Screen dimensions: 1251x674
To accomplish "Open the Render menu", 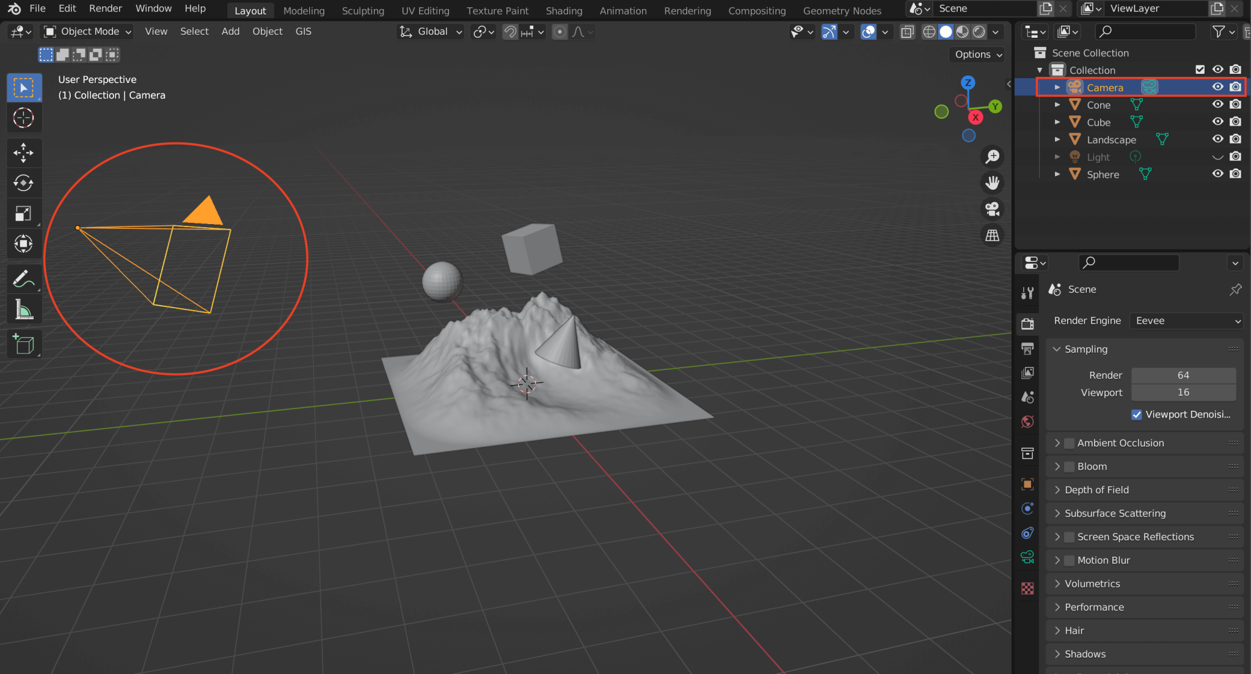I will [105, 9].
